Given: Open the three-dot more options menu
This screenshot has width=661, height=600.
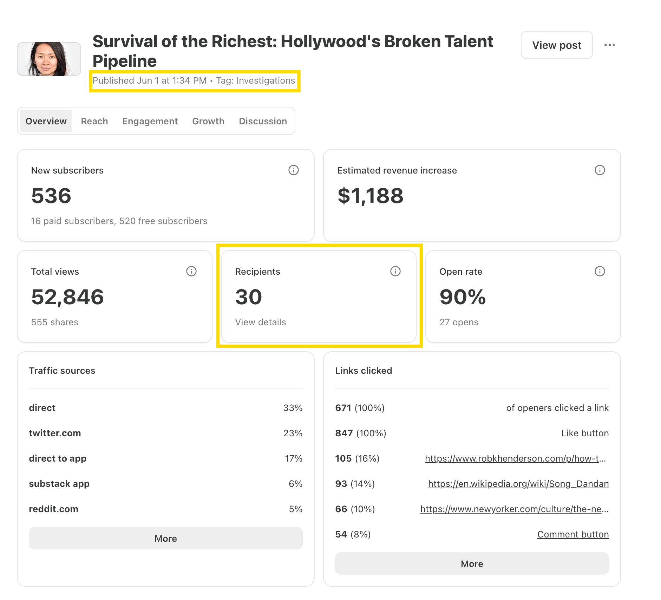Looking at the screenshot, I should (610, 45).
